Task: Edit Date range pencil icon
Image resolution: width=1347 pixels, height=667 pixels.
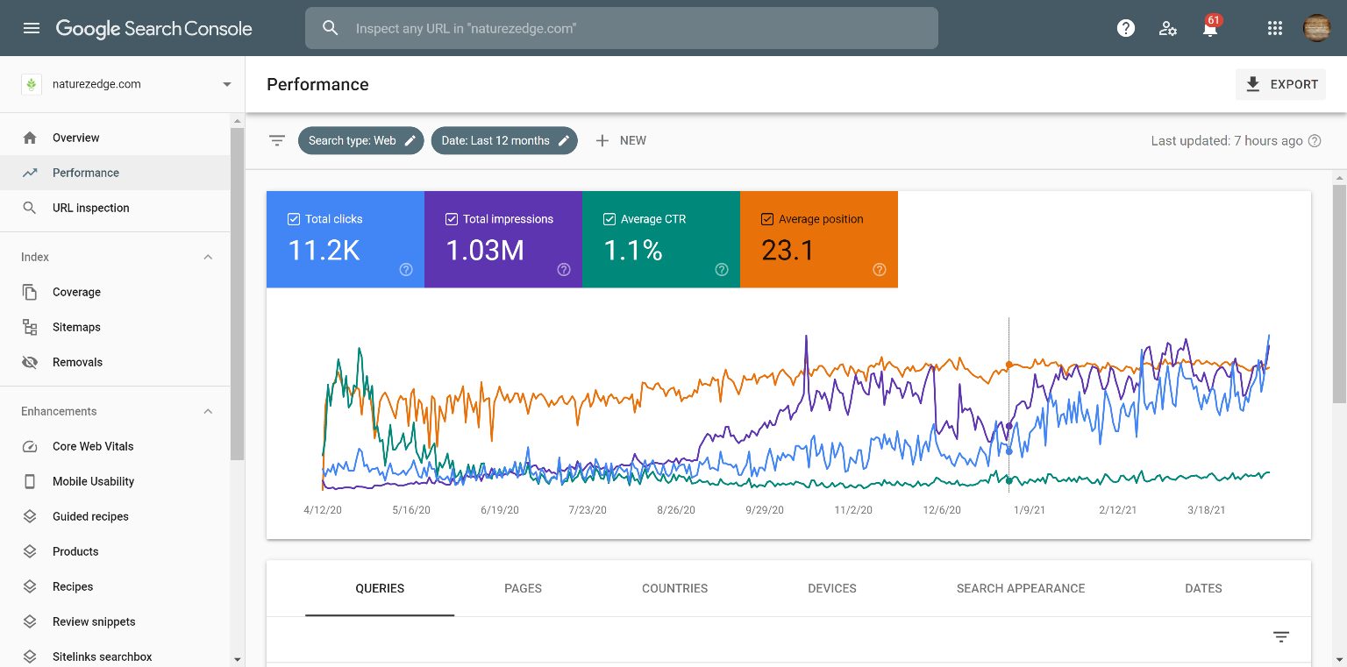Action: coord(564,140)
